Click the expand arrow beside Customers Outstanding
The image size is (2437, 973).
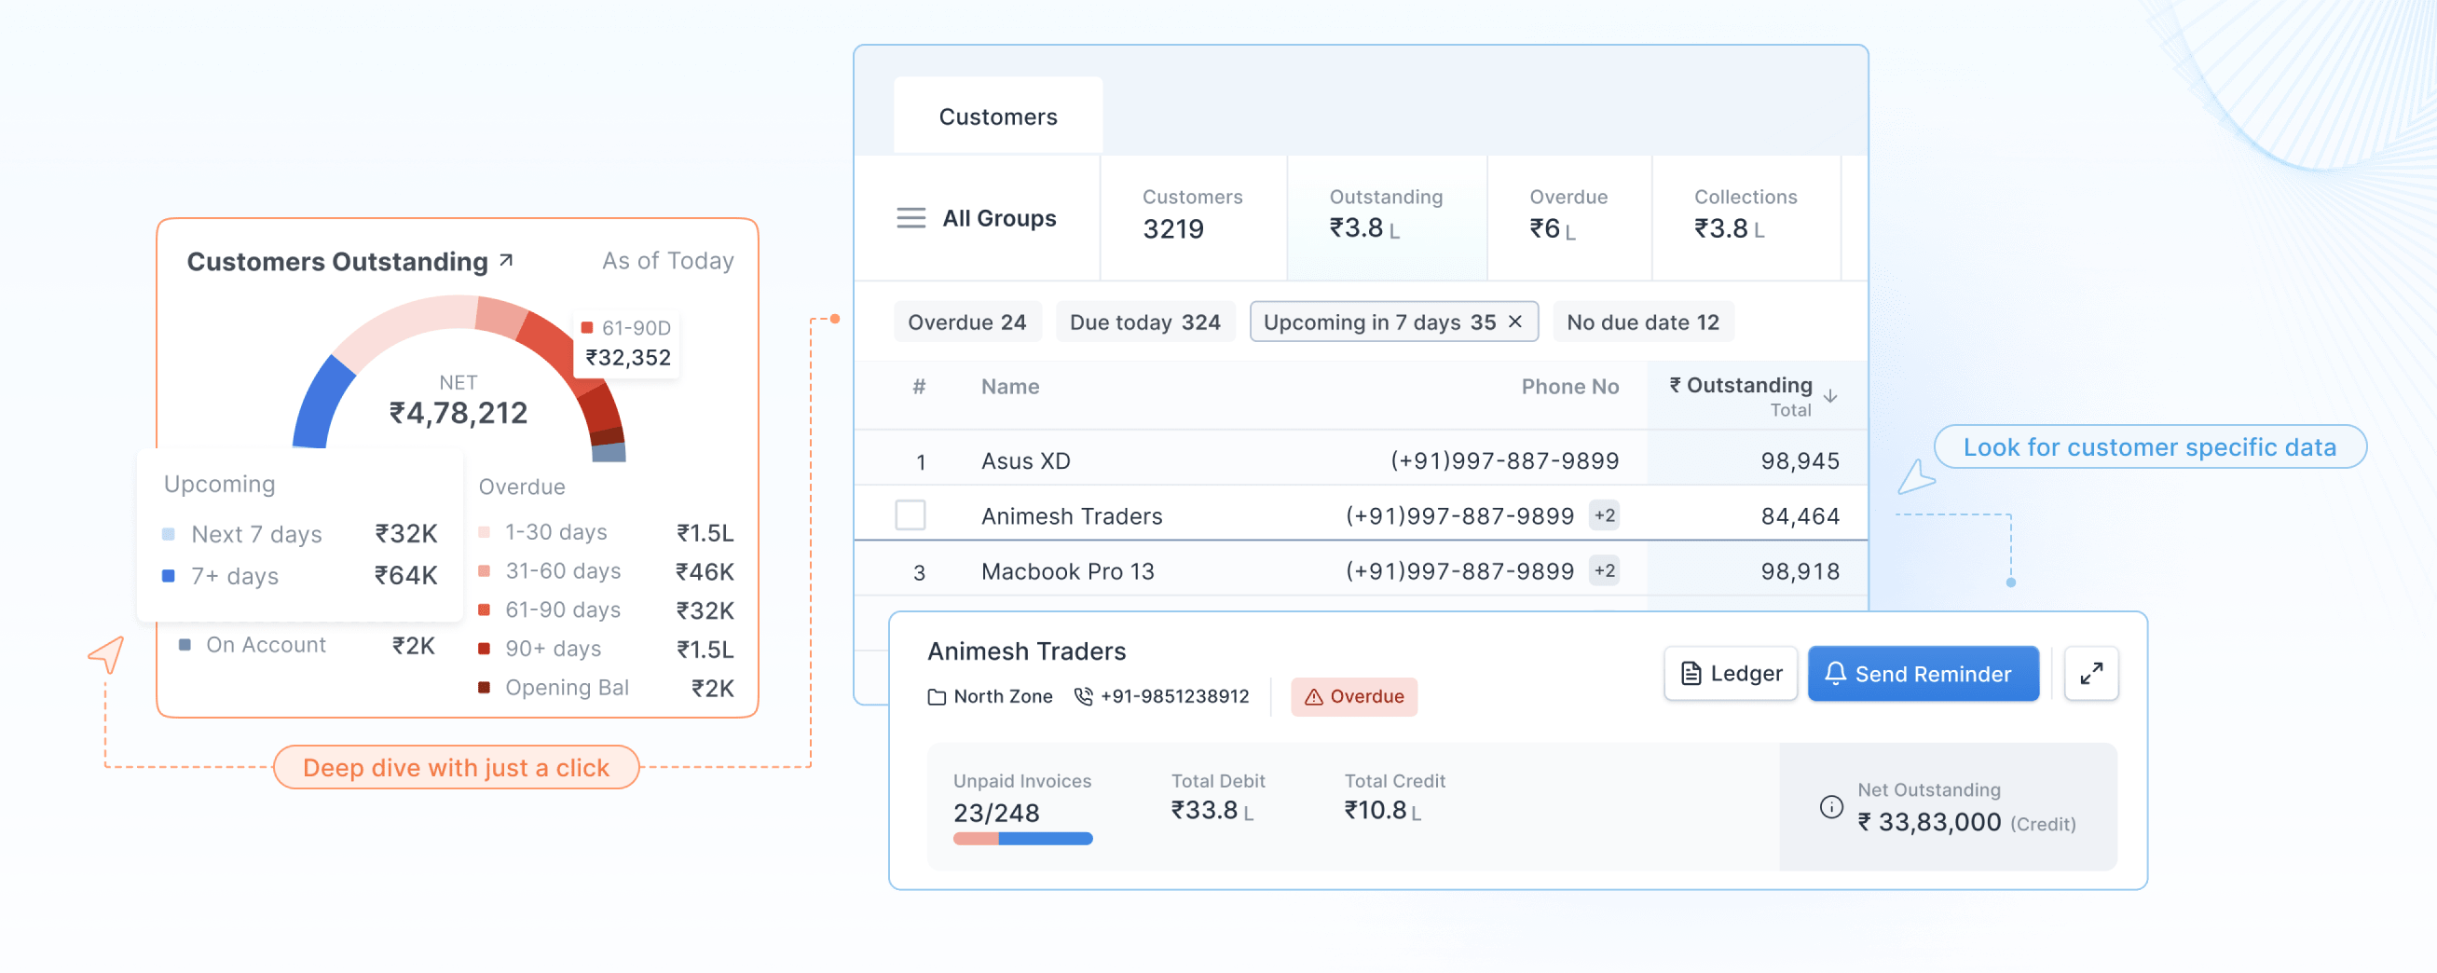[x=506, y=259]
